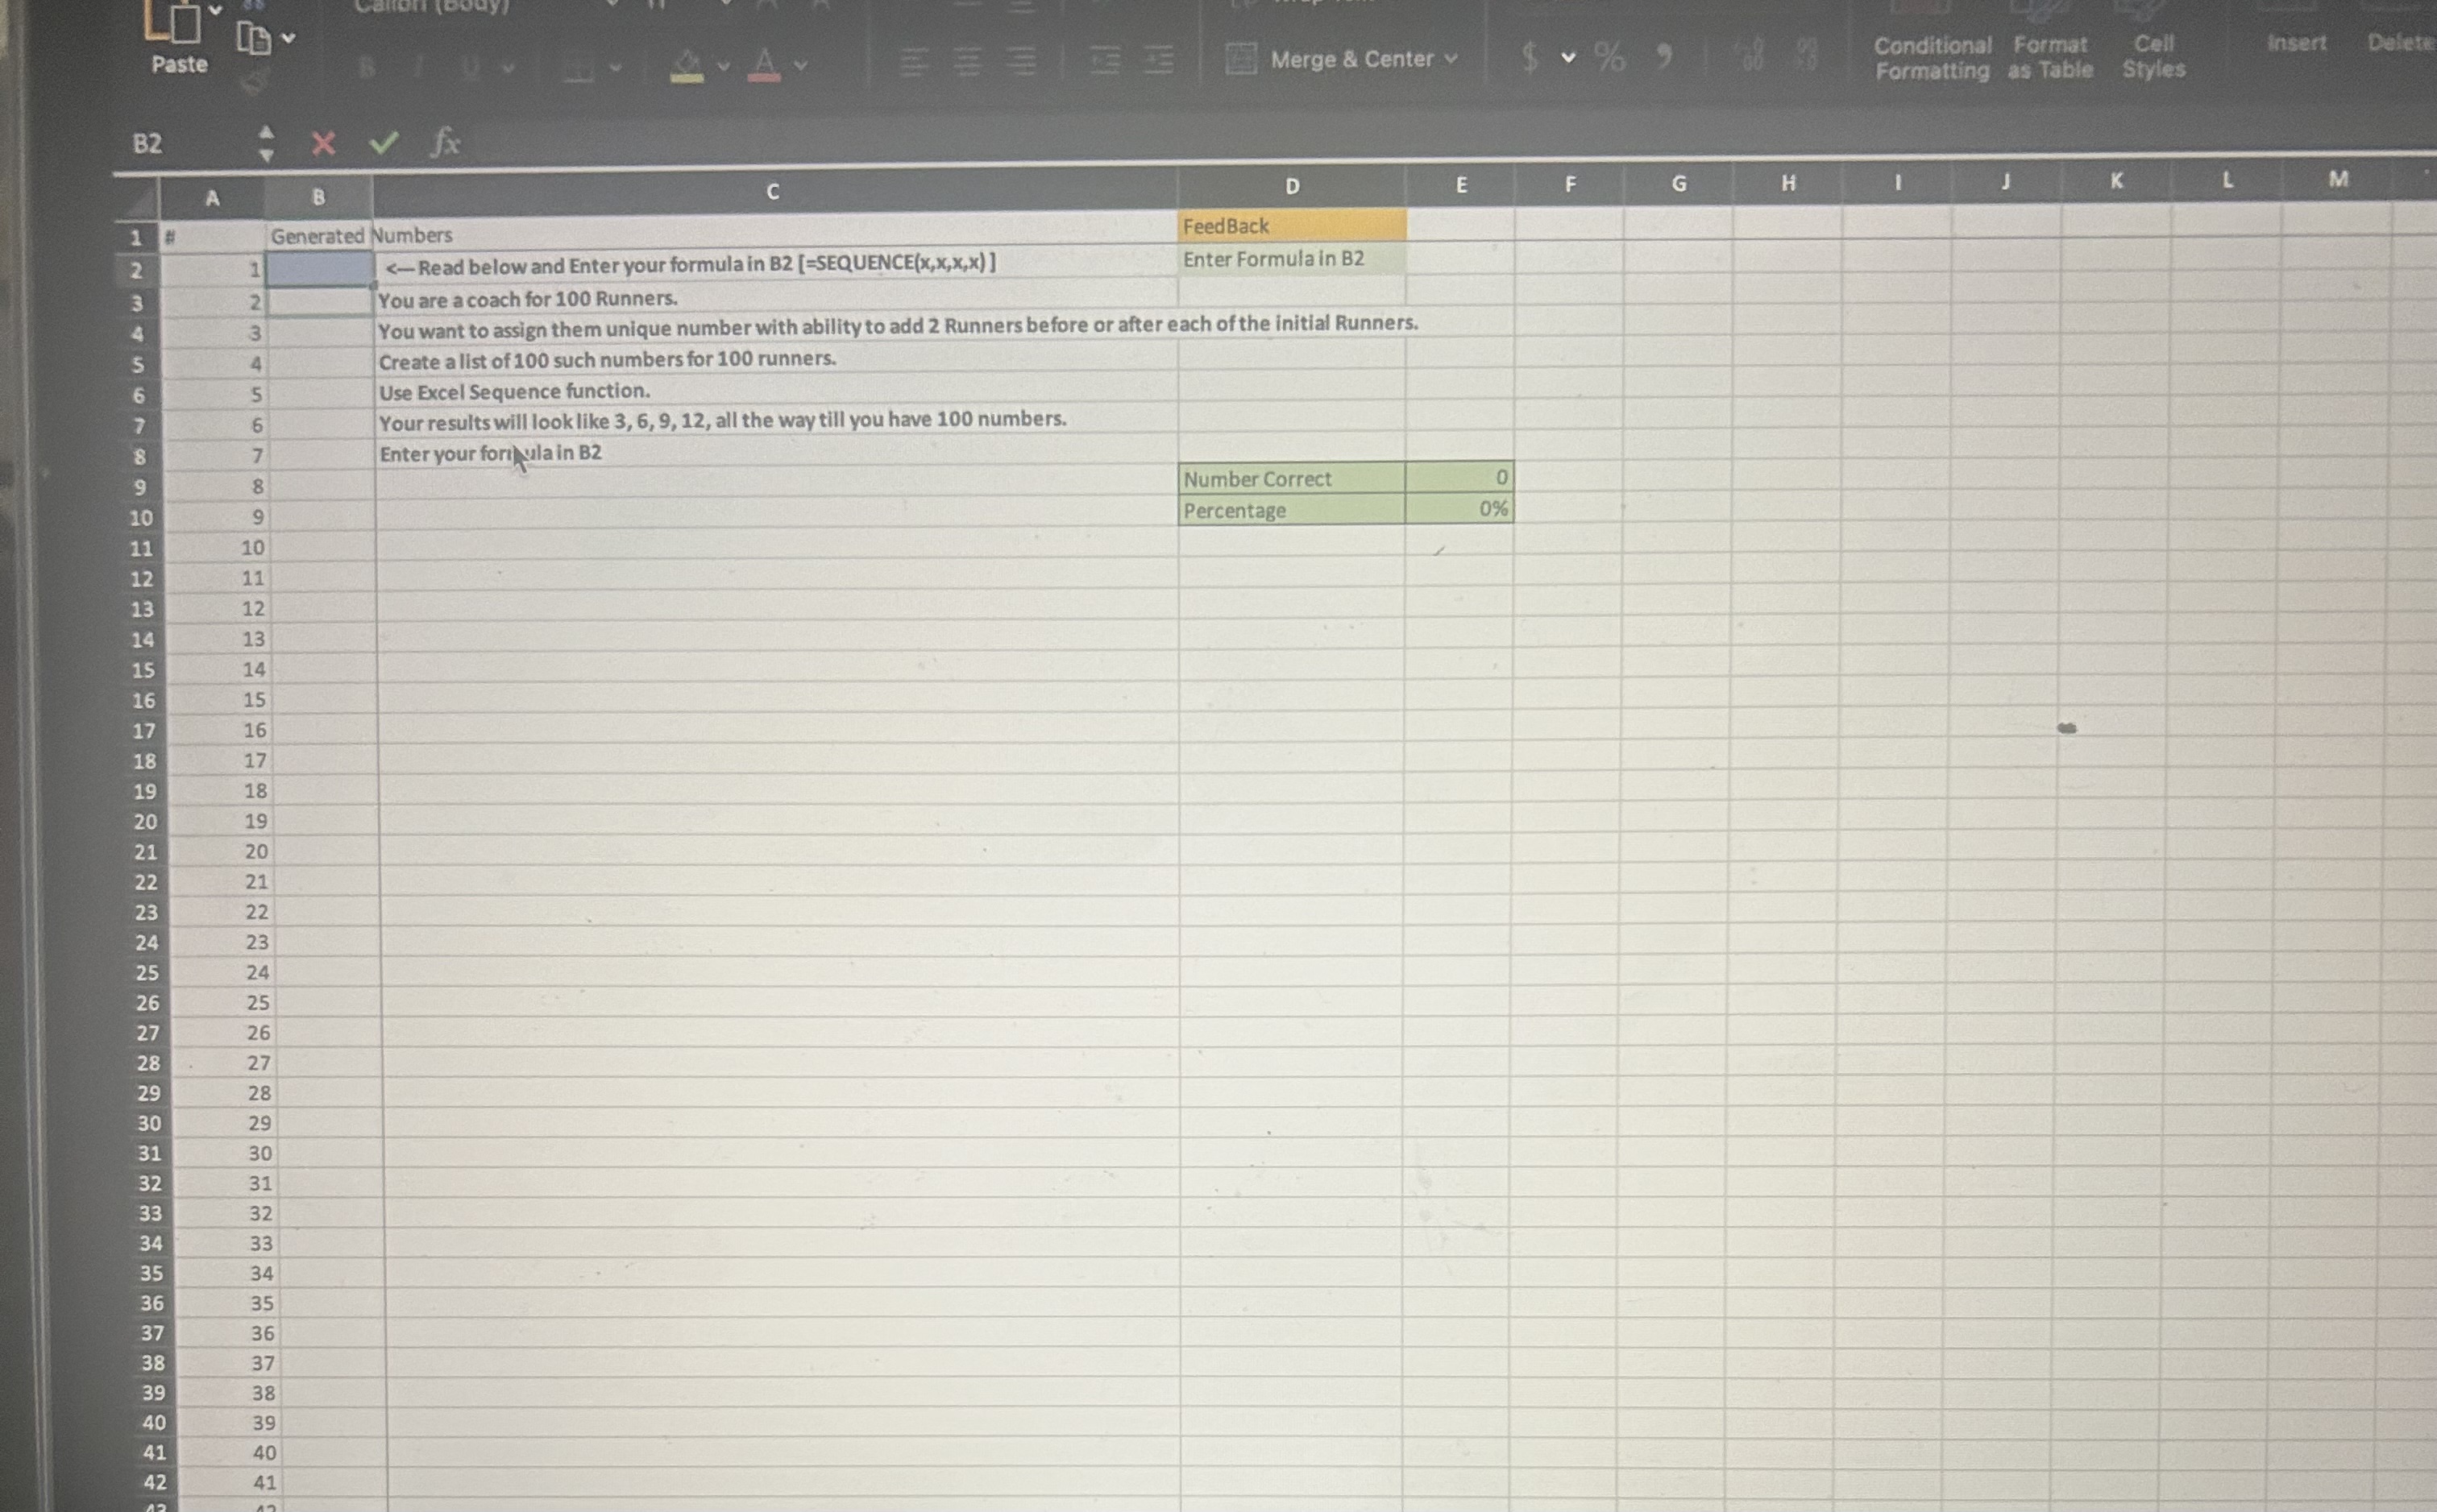Select cell B2 under Generated Numbers
The width and height of the screenshot is (2437, 1512).
(319, 269)
